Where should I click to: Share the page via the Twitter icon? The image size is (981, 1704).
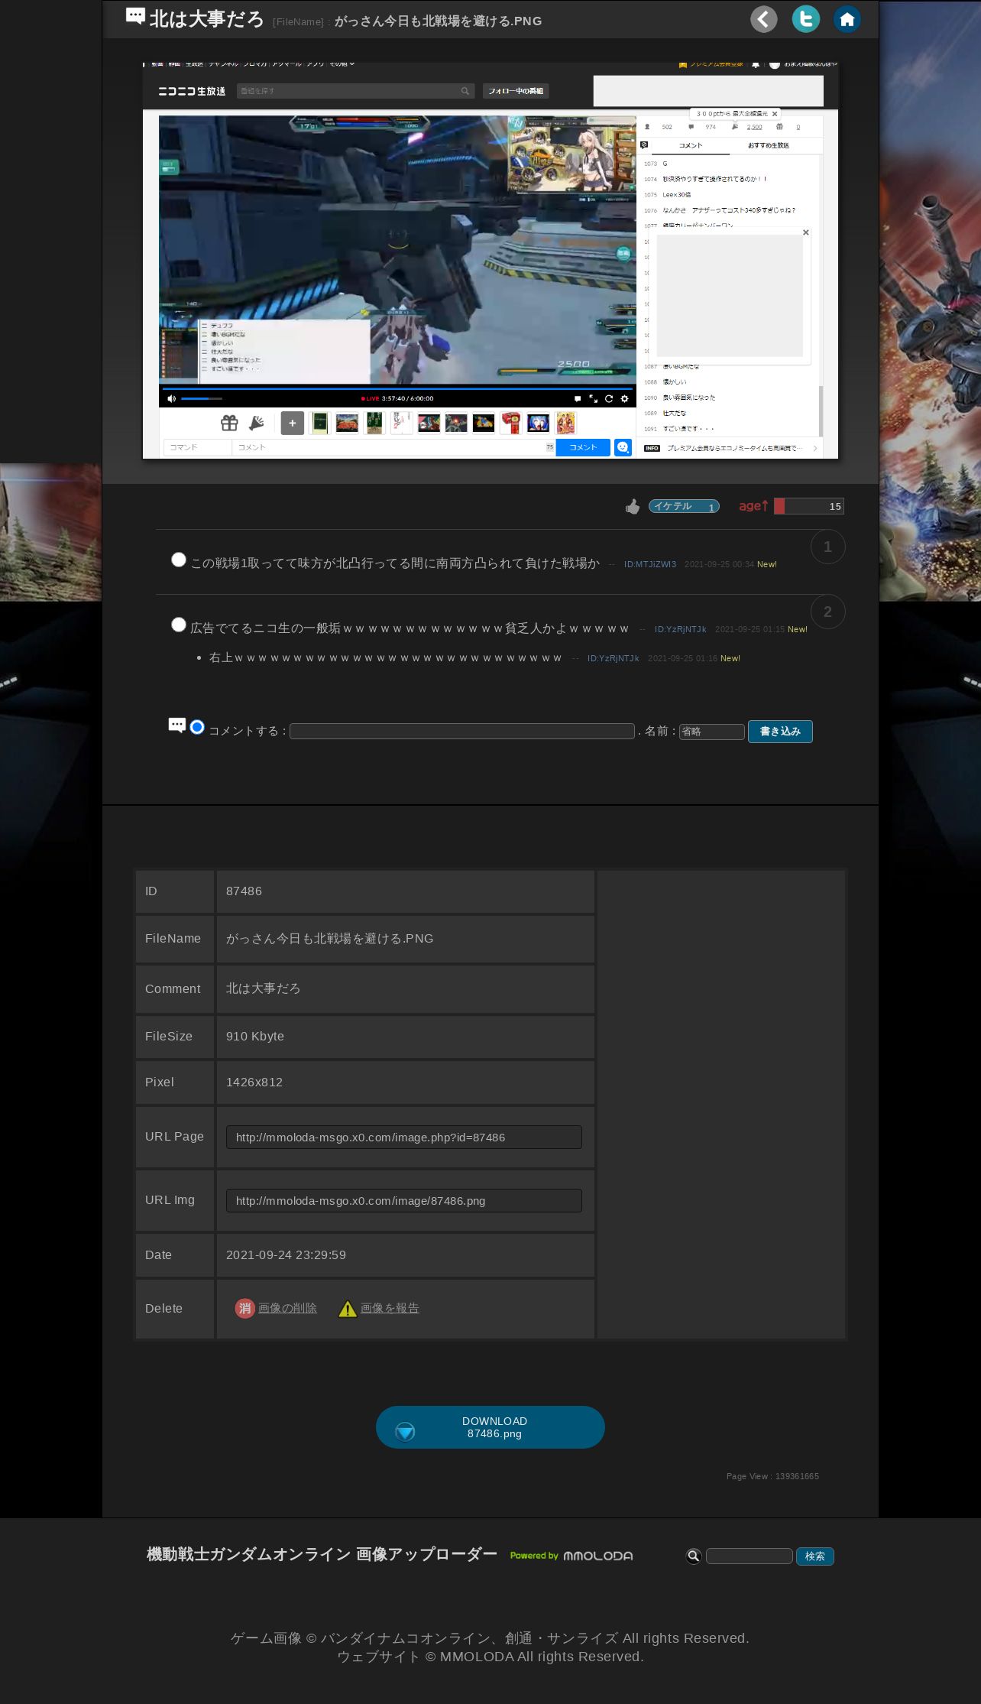pyautogui.click(x=805, y=19)
